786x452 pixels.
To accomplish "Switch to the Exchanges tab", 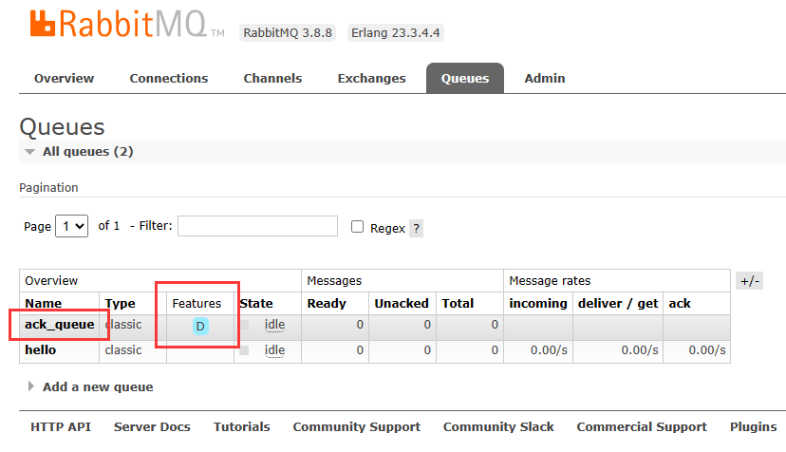I will click(371, 78).
